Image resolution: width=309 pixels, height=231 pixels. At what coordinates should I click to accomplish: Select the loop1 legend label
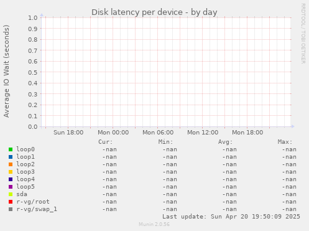coord(25,157)
